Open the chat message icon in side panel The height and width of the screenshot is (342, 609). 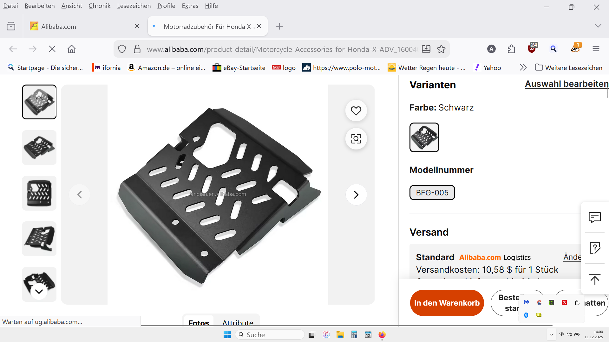click(595, 218)
